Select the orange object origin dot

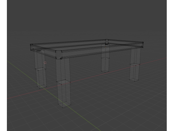105,47
